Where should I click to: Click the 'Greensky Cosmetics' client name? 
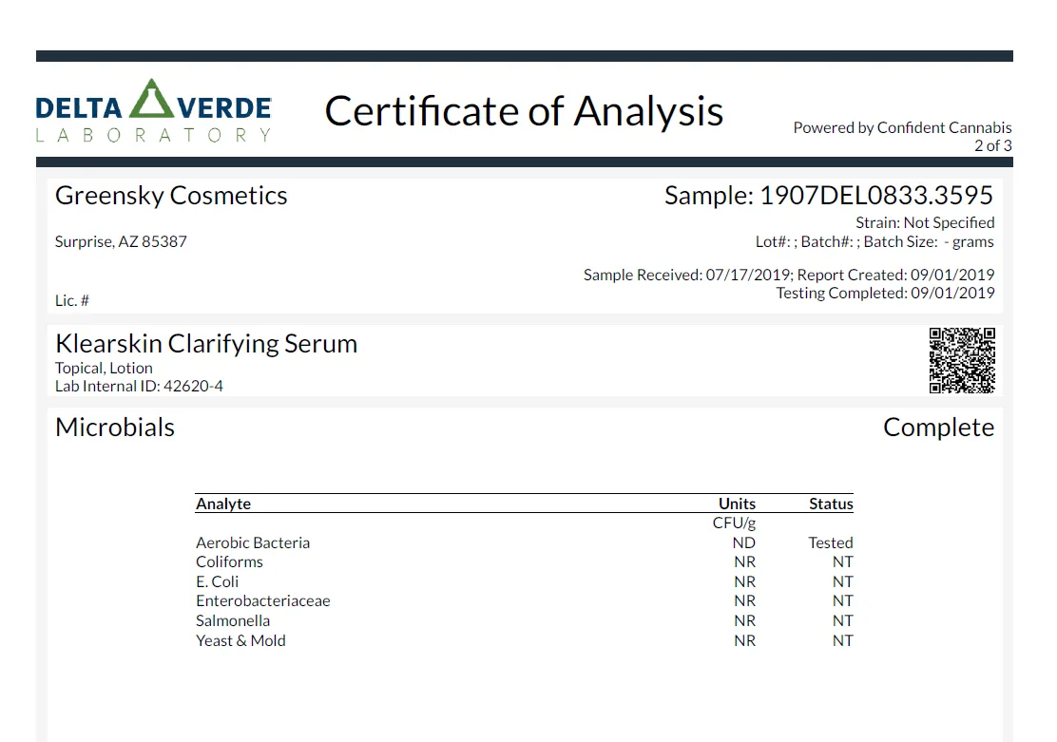171,196
